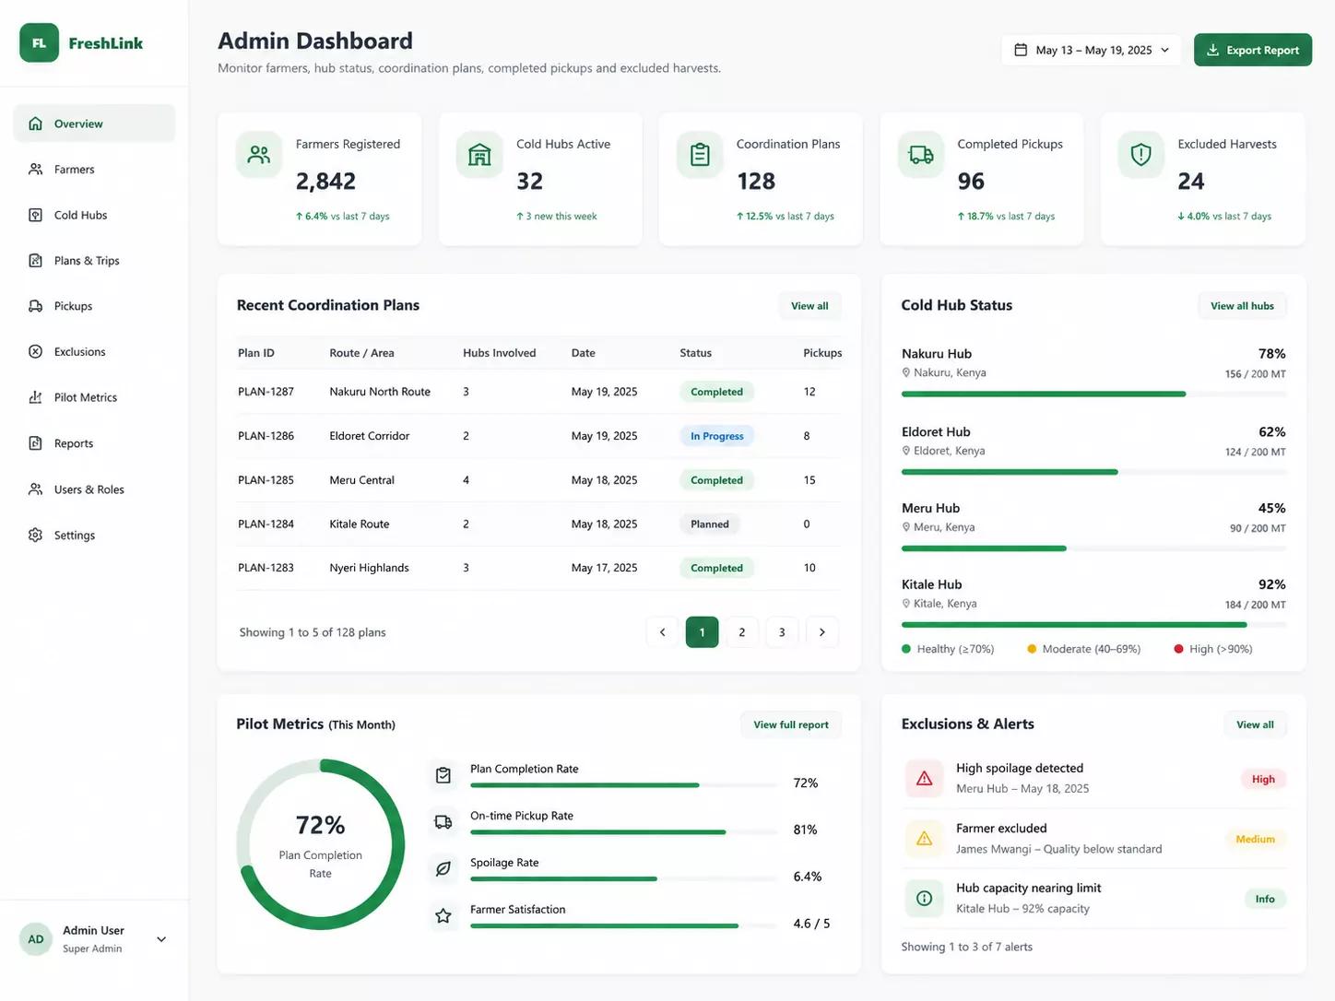Image resolution: width=1335 pixels, height=1001 pixels.
Task: Open Overview in the sidebar menu
Action: 94,124
